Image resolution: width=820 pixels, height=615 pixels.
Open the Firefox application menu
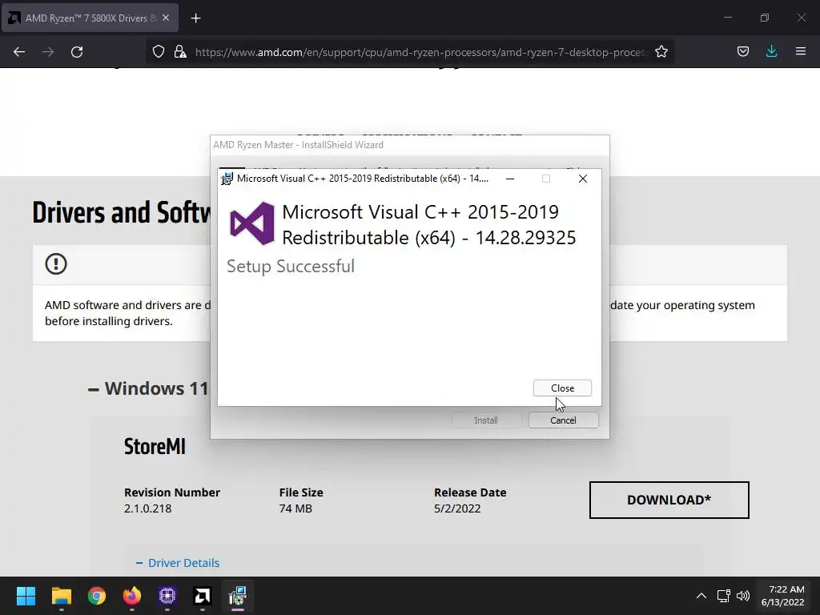click(801, 51)
